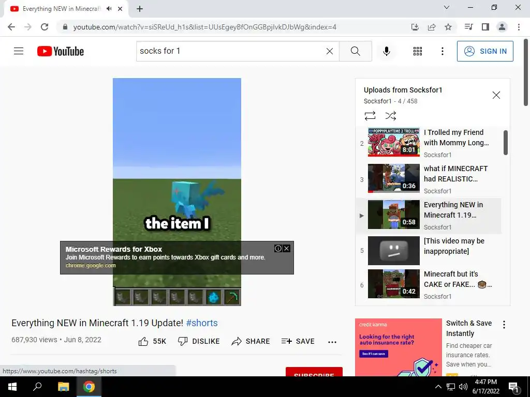Click the #shorts hashtag link
530x397 pixels.
coord(202,323)
